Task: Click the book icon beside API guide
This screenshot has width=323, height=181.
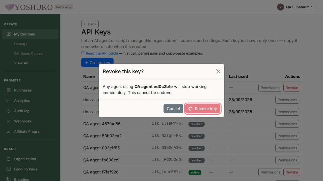Action: [x=83, y=53]
